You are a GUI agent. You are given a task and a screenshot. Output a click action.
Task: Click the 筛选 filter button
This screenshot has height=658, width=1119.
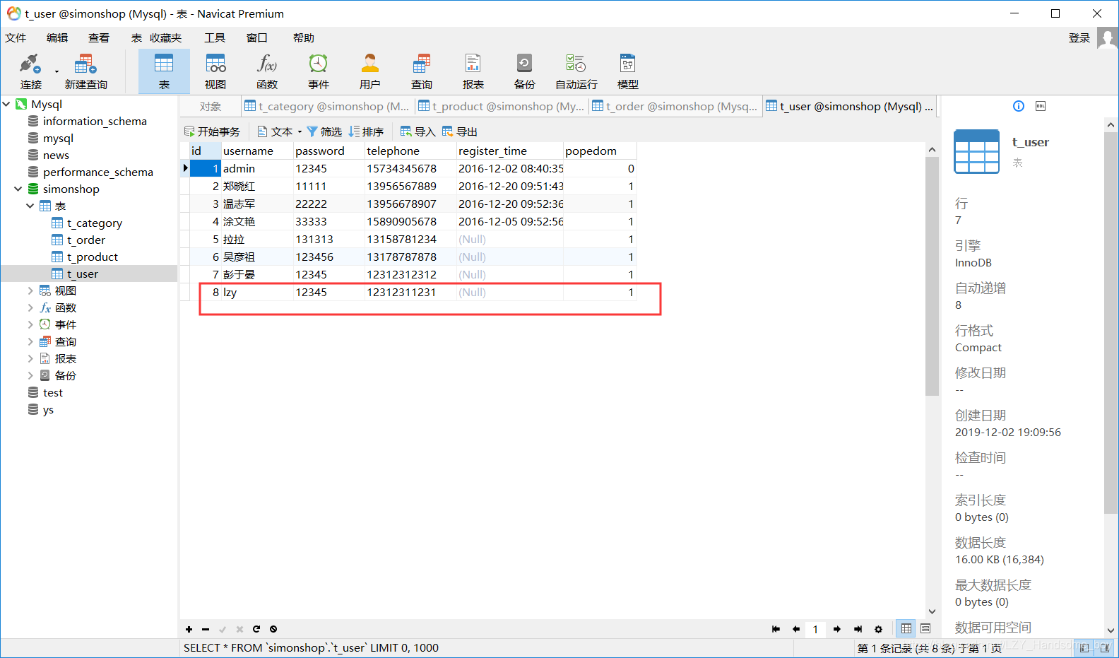(324, 131)
